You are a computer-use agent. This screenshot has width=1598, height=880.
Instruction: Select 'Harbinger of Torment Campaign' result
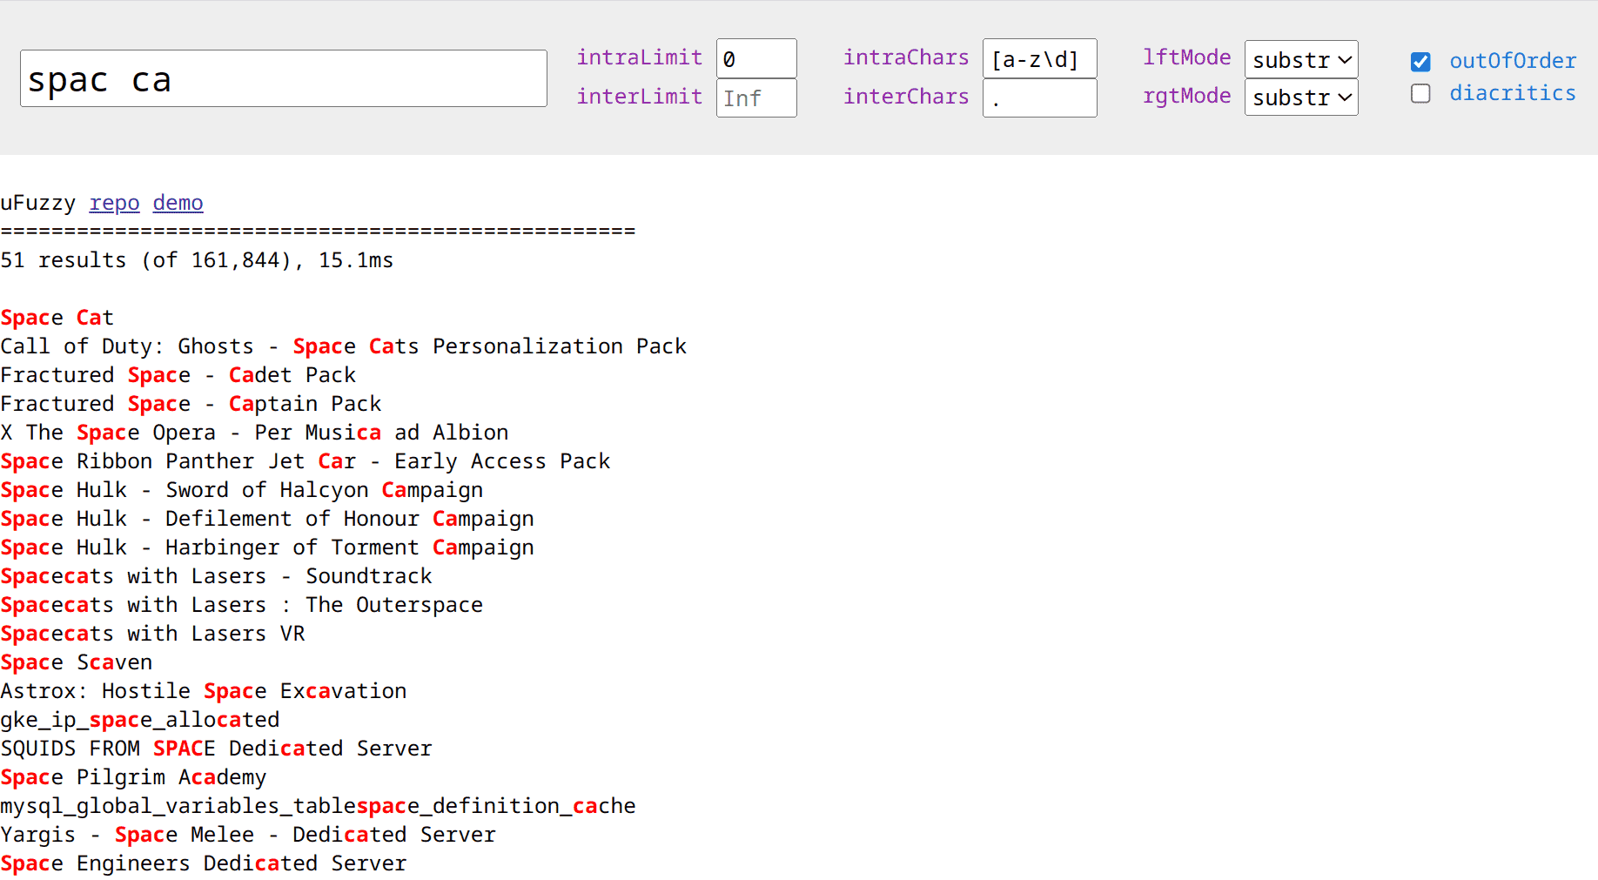tap(267, 547)
